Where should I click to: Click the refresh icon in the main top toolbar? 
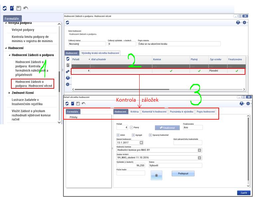click(x=5, y=8)
